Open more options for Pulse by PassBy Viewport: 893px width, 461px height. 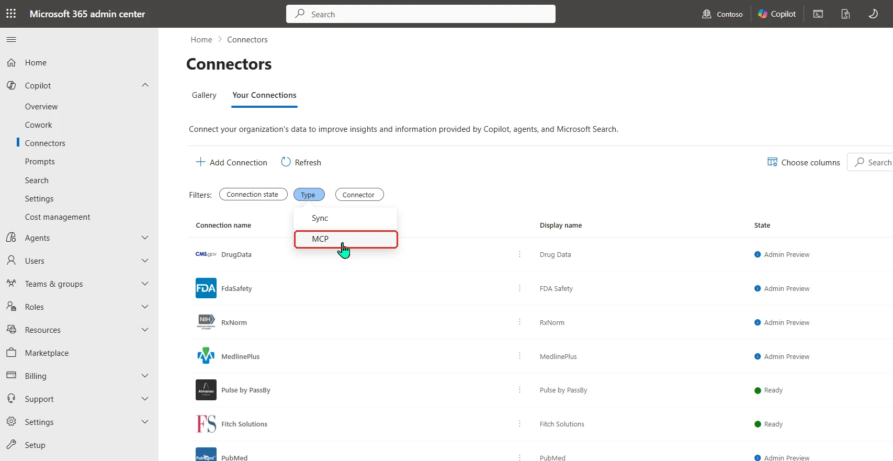tap(519, 390)
